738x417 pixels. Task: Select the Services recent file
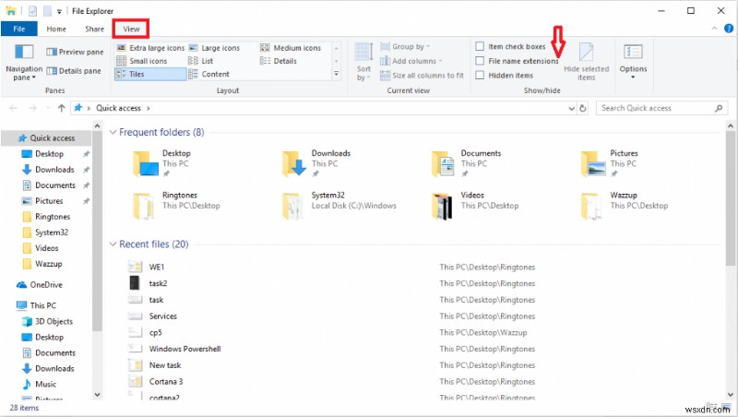(x=163, y=316)
